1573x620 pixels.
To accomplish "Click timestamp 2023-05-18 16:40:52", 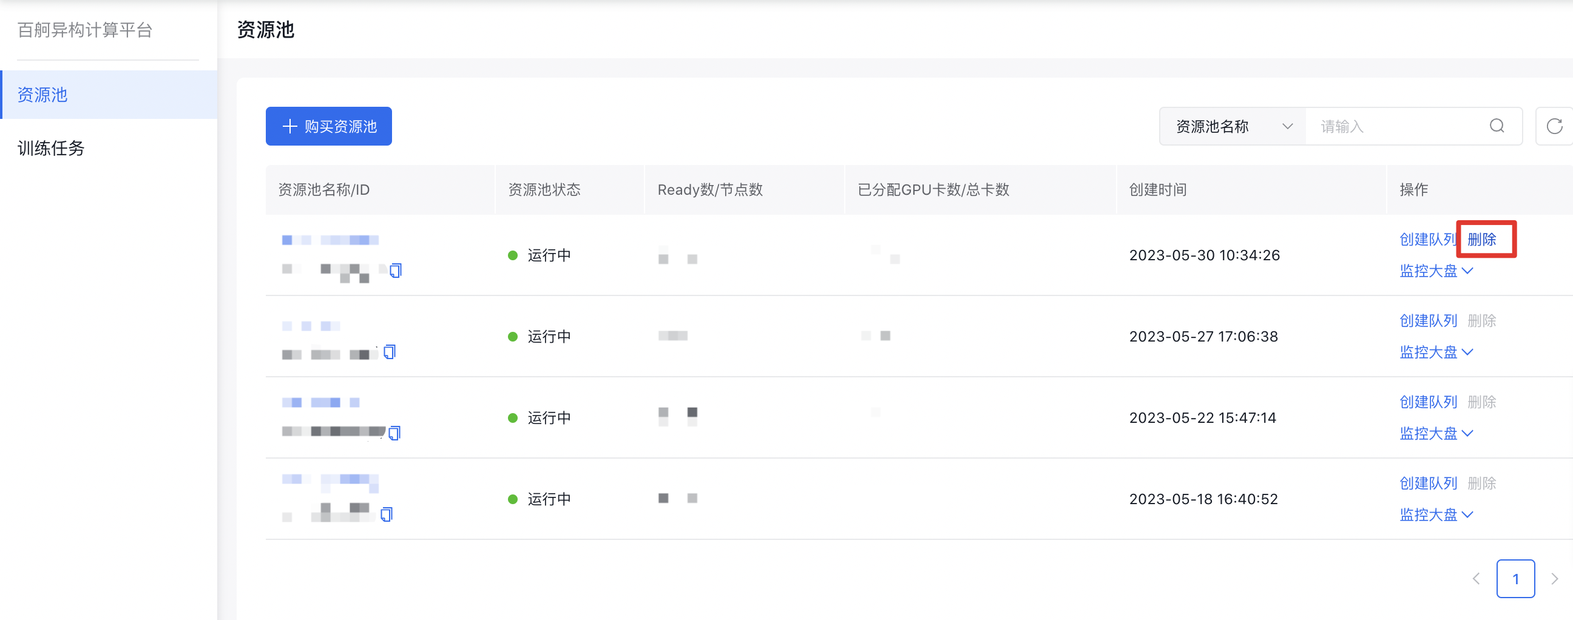I will pos(1203,499).
